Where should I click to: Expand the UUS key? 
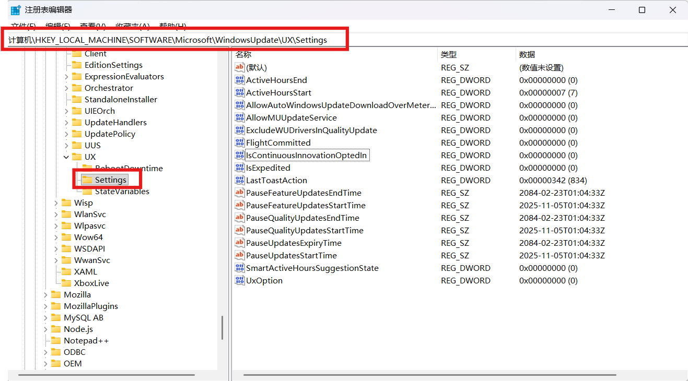(66, 145)
